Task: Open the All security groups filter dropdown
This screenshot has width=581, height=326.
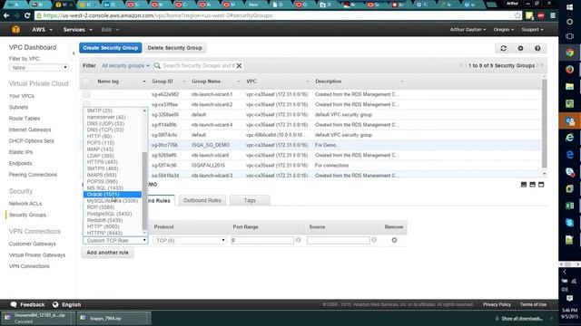Action: 125,66
